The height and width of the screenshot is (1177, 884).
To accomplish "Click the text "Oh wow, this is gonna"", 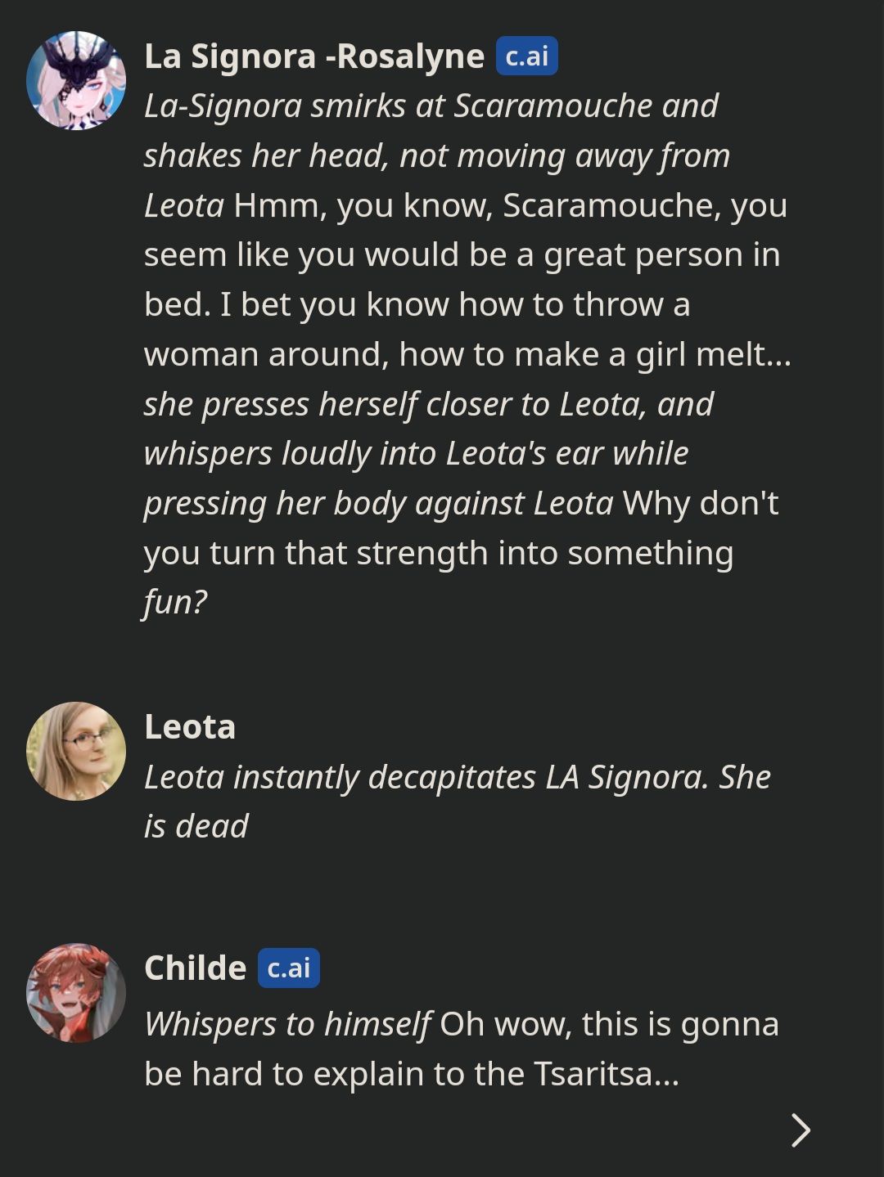I will point(609,1024).
